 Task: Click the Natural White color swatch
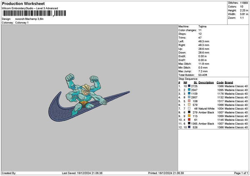[189, 108]
